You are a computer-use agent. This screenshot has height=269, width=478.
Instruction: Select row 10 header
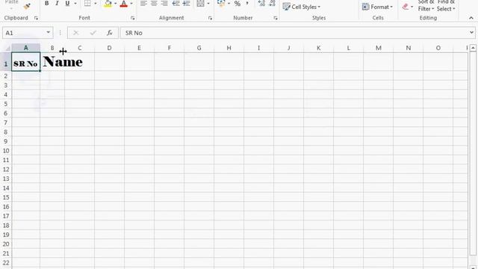(5, 151)
